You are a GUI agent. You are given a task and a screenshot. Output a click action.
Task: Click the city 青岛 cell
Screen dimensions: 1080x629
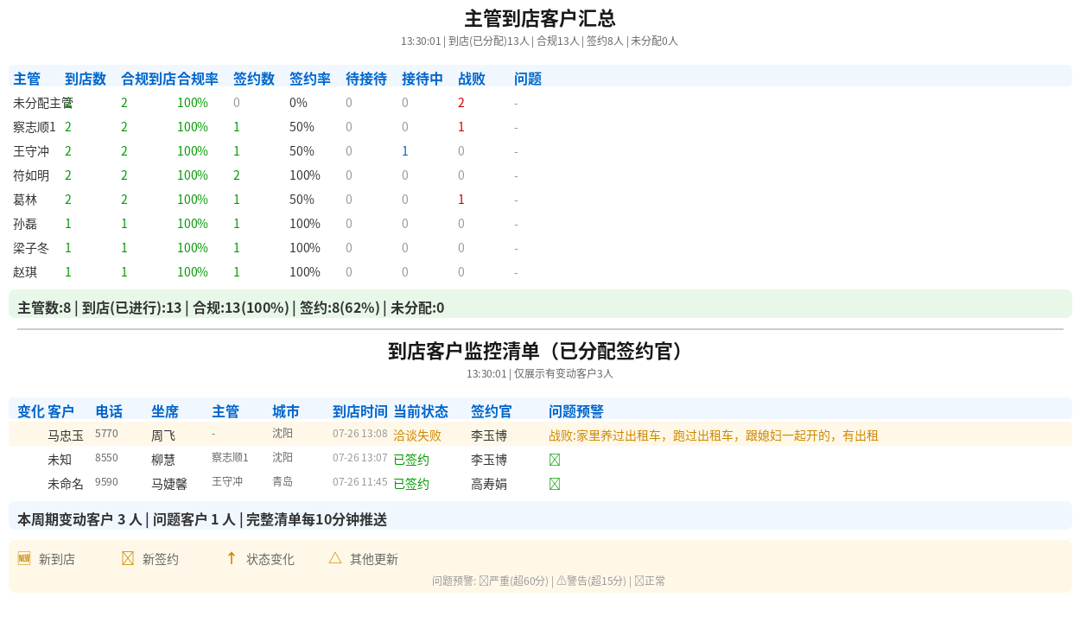(x=283, y=481)
